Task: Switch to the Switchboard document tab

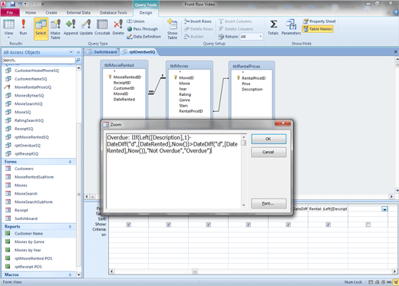Action: 102,52
